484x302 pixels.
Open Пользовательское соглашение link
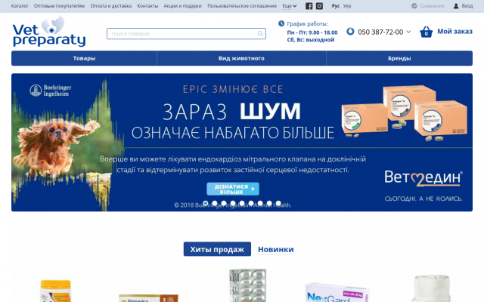pyautogui.click(x=242, y=6)
